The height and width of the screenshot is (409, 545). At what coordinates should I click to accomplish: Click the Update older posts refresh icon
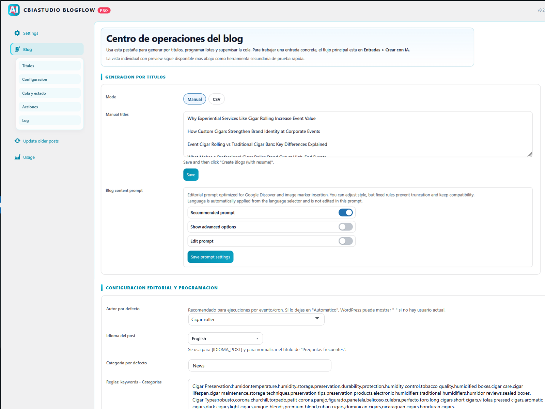(17, 141)
